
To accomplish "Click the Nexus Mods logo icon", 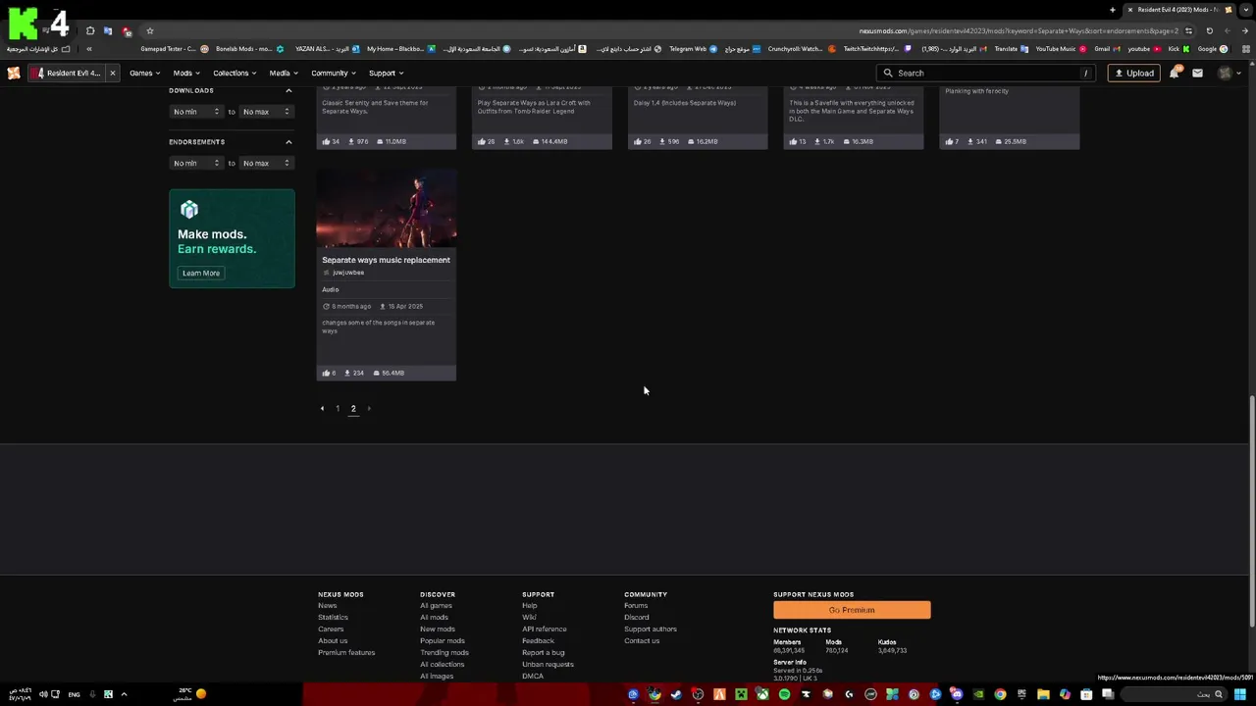I will [x=14, y=73].
